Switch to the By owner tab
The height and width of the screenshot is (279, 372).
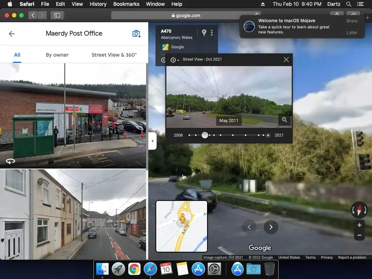pyautogui.click(x=57, y=55)
